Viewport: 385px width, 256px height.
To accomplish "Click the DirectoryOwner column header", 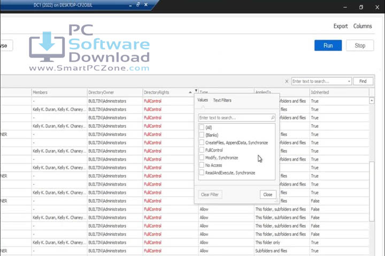I will 114,92.
